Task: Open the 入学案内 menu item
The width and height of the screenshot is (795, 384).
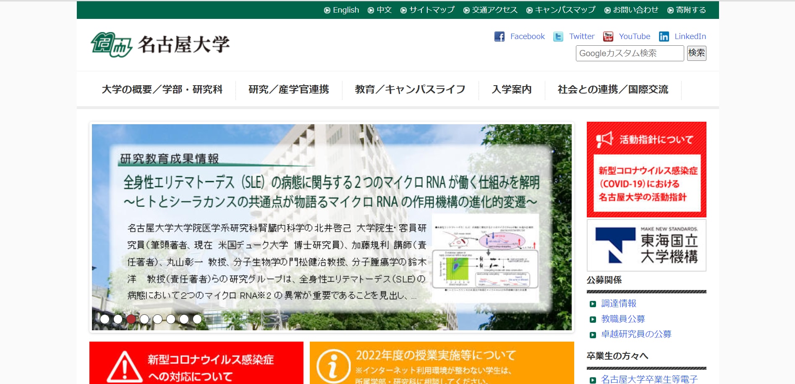Action: (511, 89)
